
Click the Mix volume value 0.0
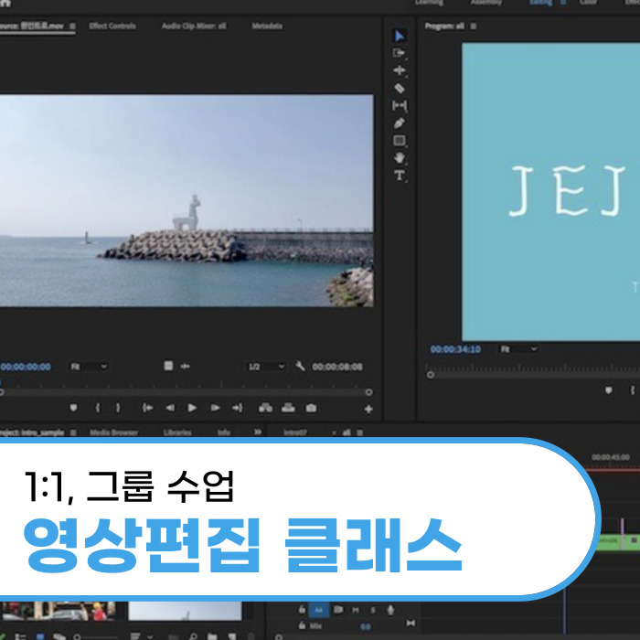pyautogui.click(x=366, y=627)
